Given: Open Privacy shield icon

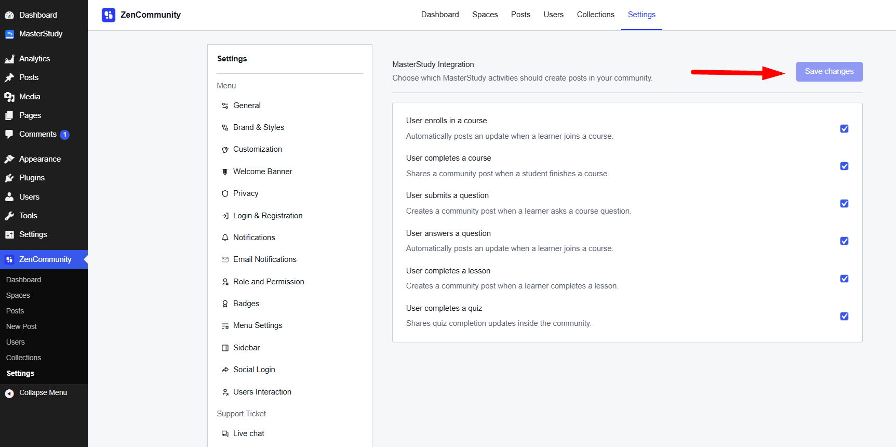Looking at the screenshot, I should 225,193.
